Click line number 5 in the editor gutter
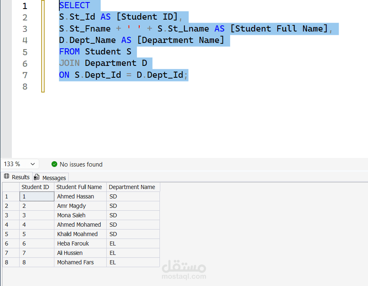368x286 pixels. coord(25,52)
